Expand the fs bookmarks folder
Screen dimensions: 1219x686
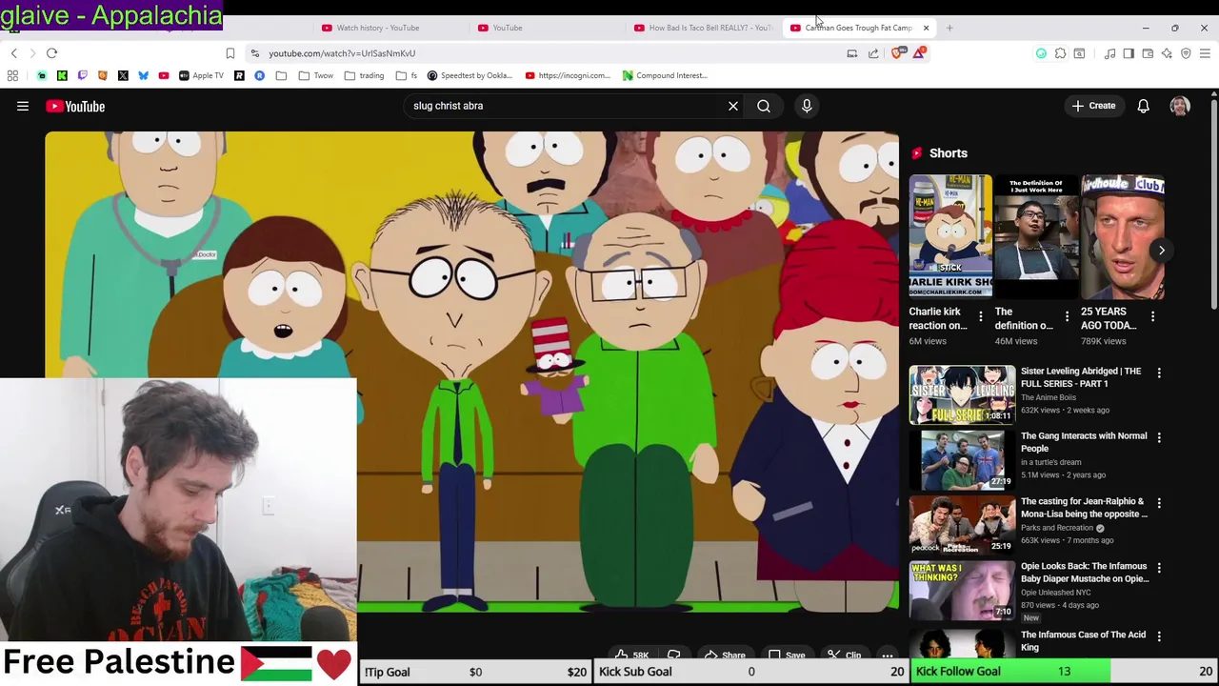[406, 75]
